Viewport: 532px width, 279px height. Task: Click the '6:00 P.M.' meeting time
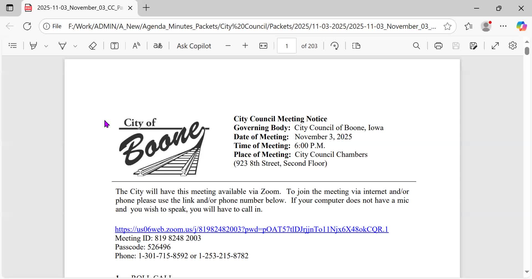tap(310, 146)
